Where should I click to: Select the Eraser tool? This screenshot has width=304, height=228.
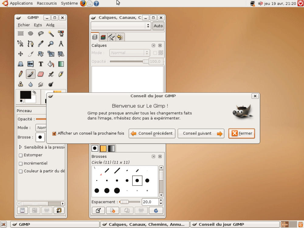pos(41,74)
